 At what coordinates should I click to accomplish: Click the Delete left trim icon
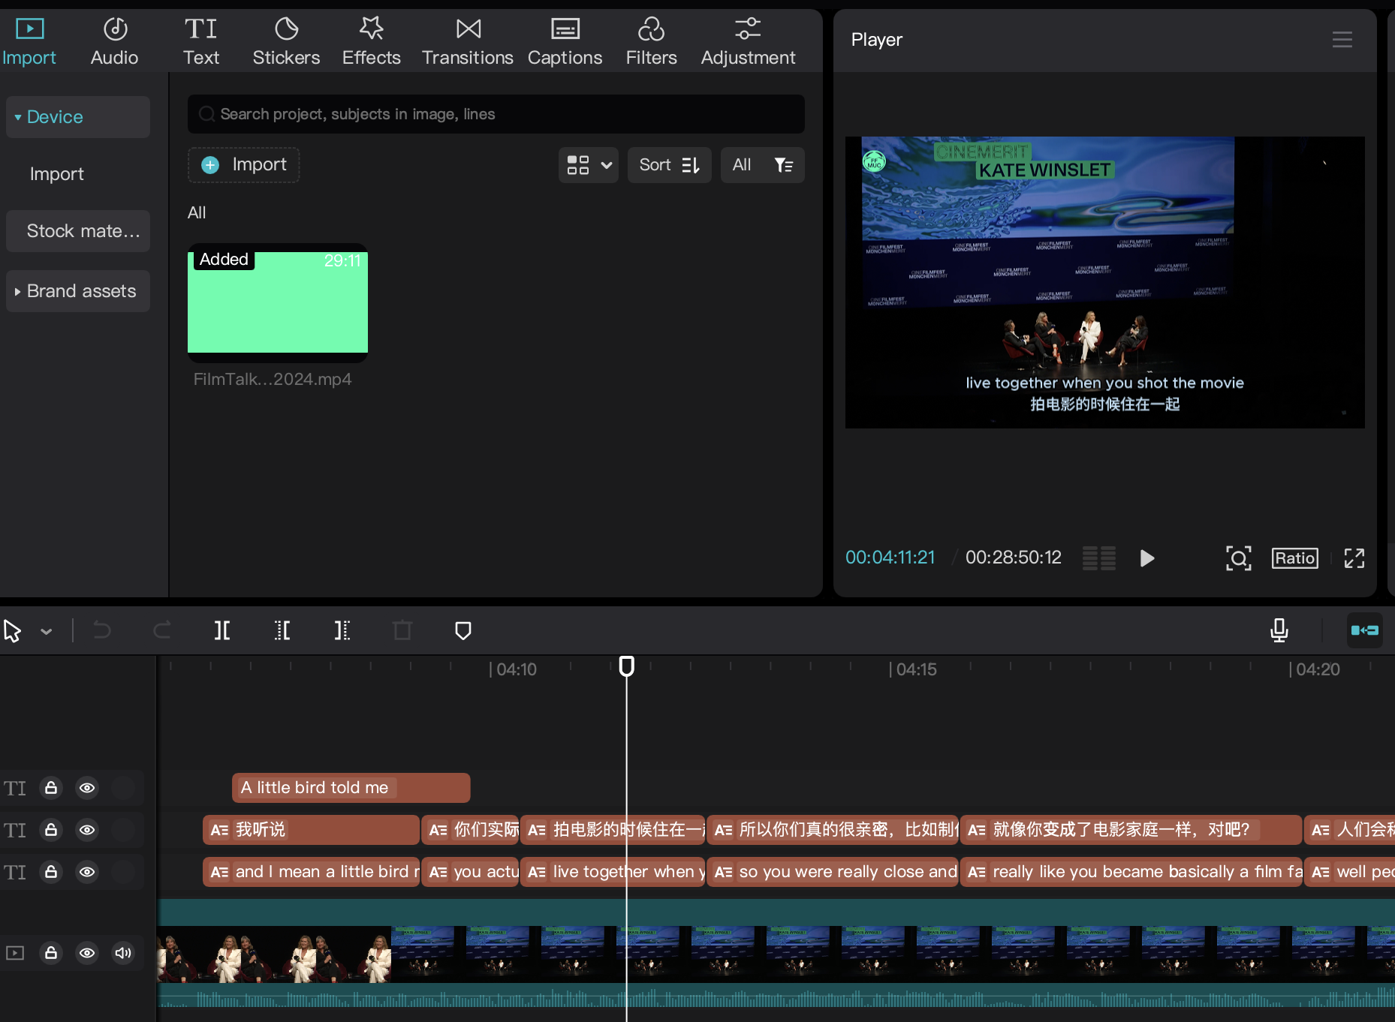[x=282, y=630]
